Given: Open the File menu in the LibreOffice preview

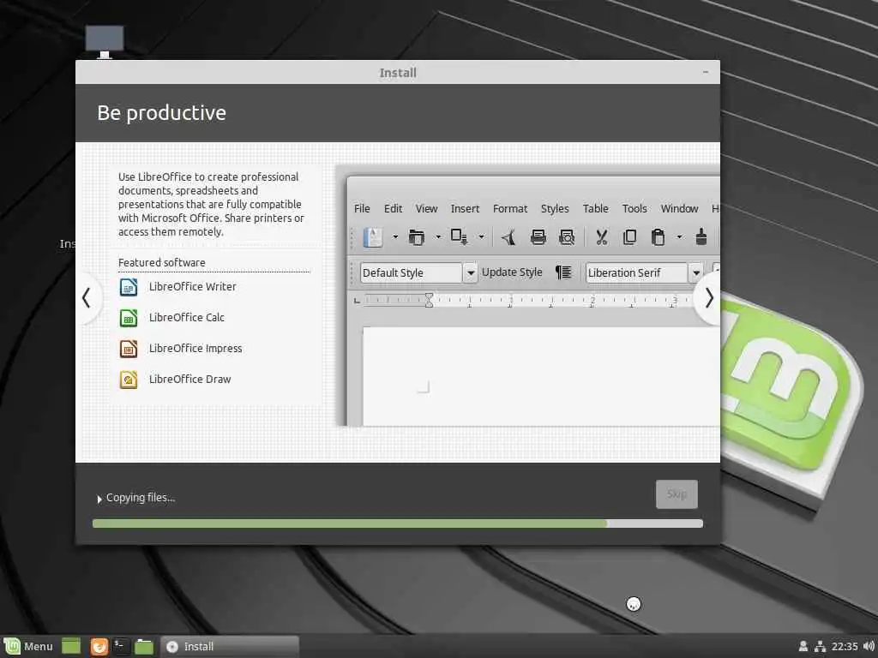Looking at the screenshot, I should [362, 209].
